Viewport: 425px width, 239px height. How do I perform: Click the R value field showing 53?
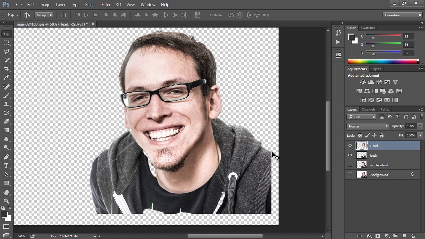click(408, 36)
